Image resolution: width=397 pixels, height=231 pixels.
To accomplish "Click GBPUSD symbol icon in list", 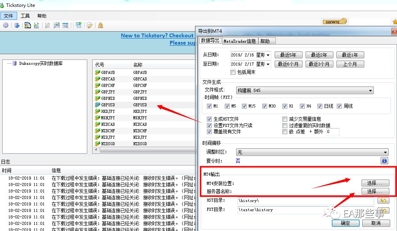I will [x=98, y=105].
